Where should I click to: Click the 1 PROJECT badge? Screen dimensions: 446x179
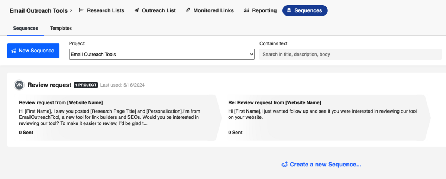click(86, 85)
